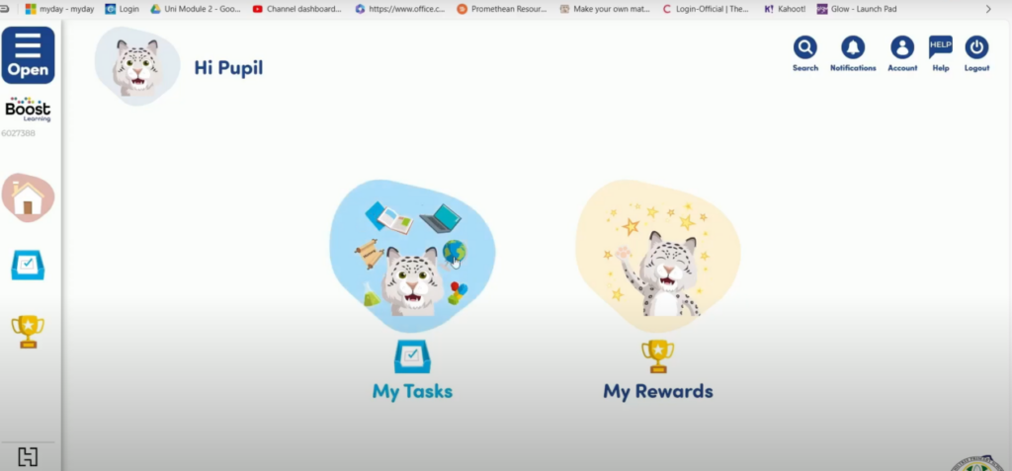1012x471 pixels.
Task: Open the Kahoot! bookmark
Action: 785,9
